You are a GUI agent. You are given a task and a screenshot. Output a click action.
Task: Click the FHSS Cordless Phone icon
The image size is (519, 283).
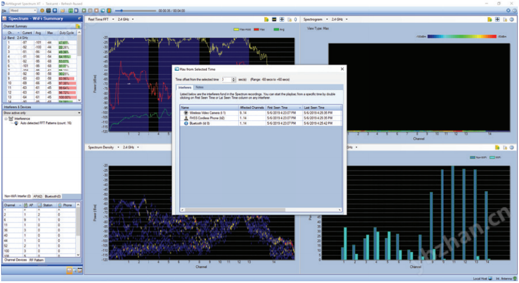pyautogui.click(x=186, y=117)
